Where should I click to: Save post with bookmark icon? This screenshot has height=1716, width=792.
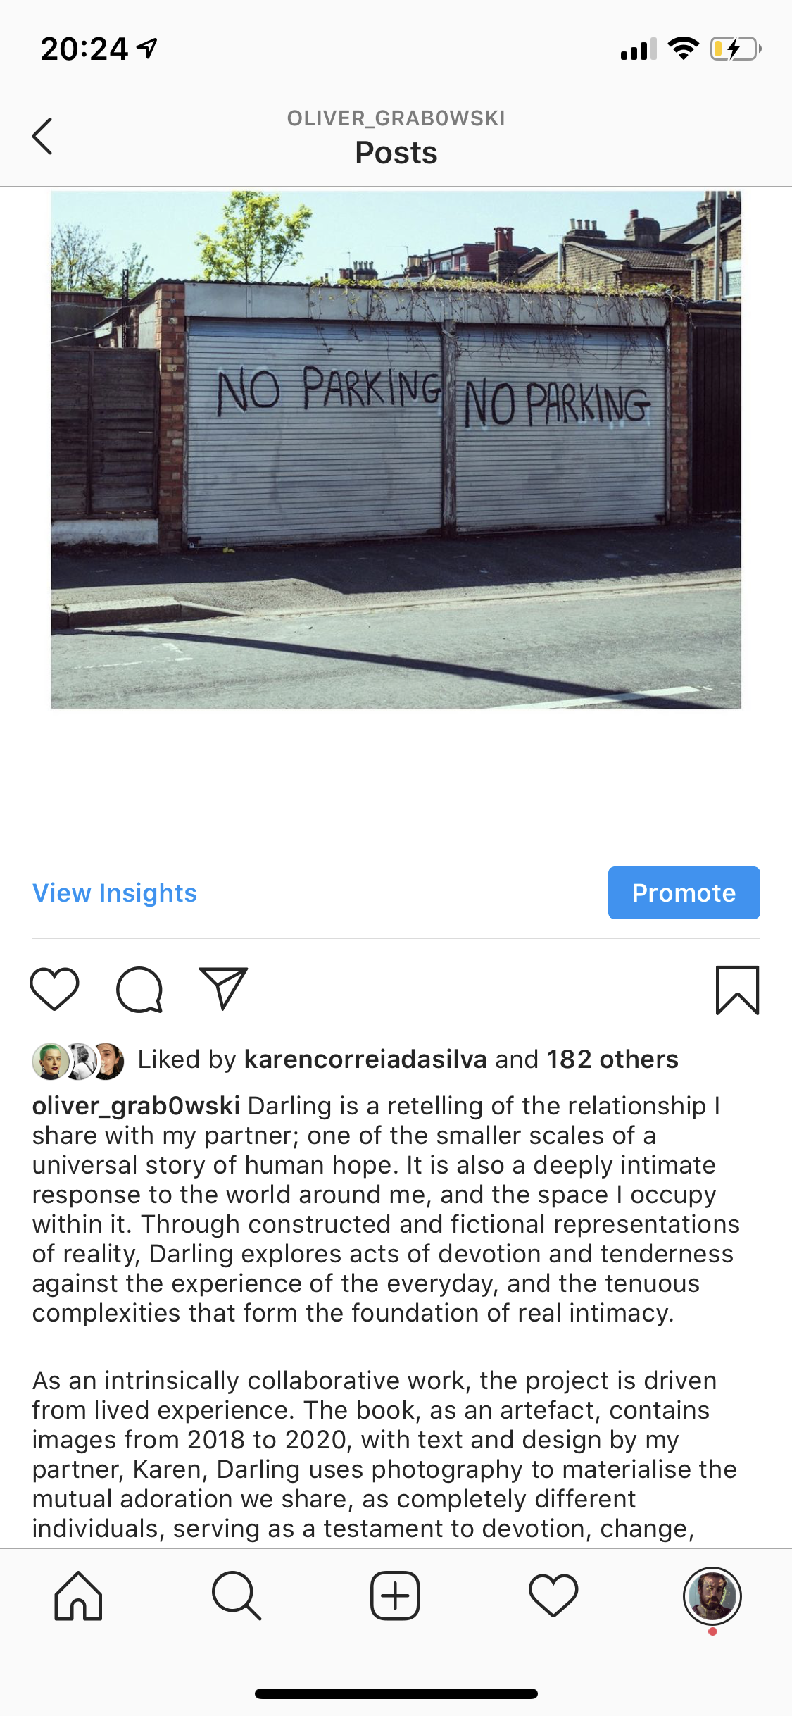click(737, 990)
